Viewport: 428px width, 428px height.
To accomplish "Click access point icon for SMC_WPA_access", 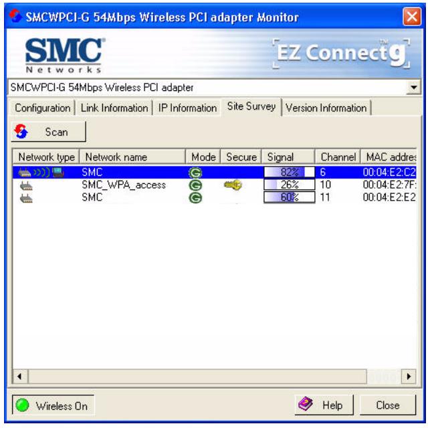I will (x=26, y=186).
